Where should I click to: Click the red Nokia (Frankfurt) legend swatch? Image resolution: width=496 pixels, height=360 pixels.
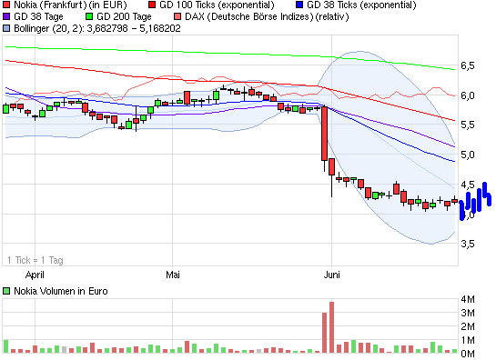pyautogui.click(x=6, y=5)
